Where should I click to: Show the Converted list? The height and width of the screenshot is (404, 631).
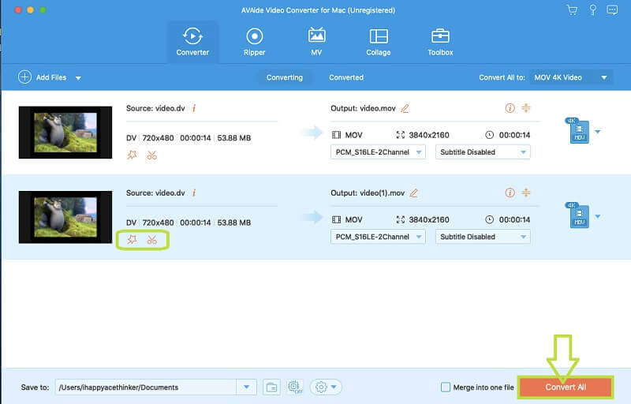[x=346, y=77]
